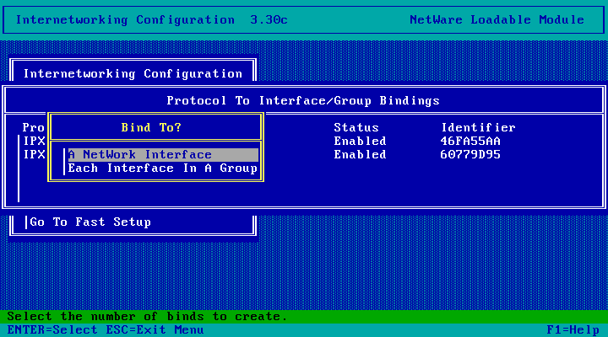This screenshot has width=608, height=337.
Task: Select 'A Network Interface' option
Action: tap(163, 155)
